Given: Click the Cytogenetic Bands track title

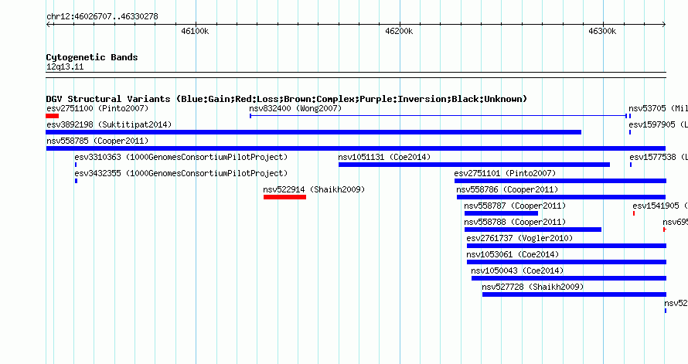Looking at the screenshot, I should [x=92, y=57].
